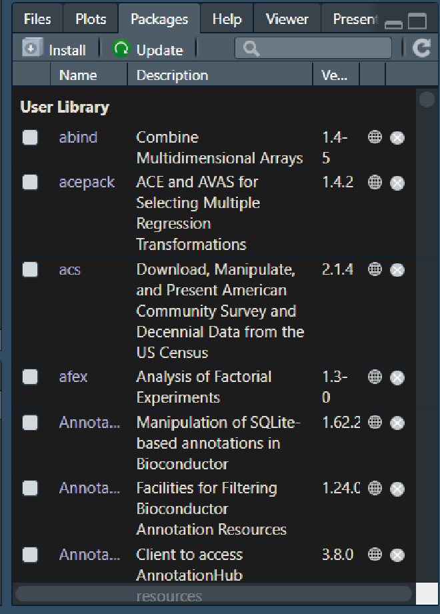Open the afex package help link
The height and width of the screenshot is (614, 440).
point(73,377)
